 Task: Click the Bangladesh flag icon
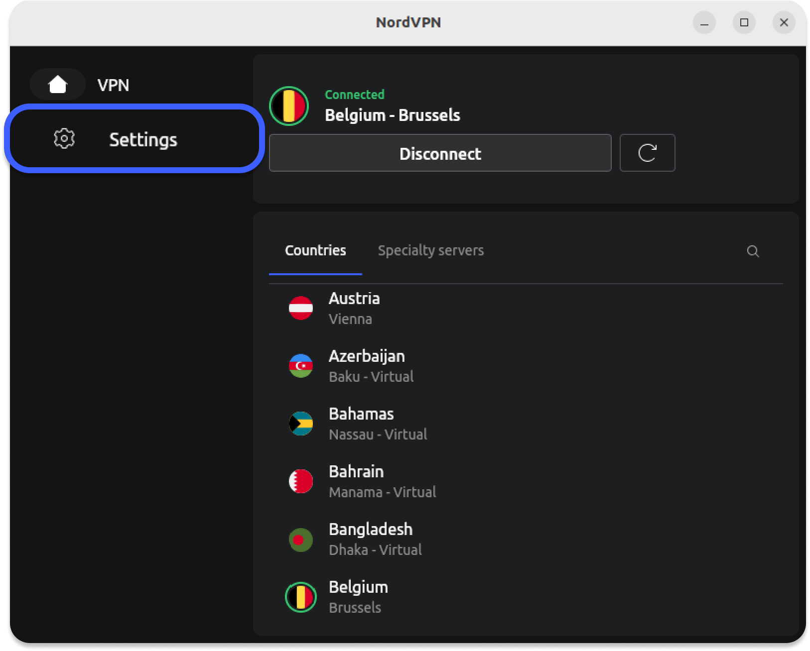tap(301, 540)
